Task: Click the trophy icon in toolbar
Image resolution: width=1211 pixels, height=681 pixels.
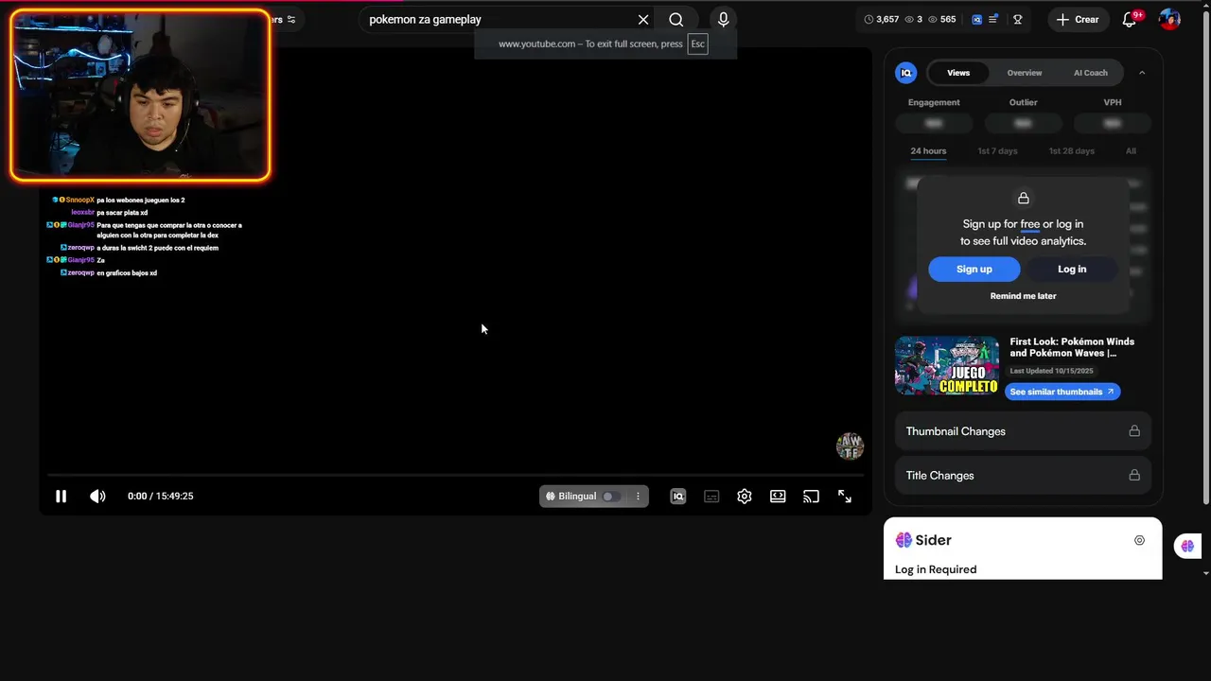Action: click(x=1018, y=19)
